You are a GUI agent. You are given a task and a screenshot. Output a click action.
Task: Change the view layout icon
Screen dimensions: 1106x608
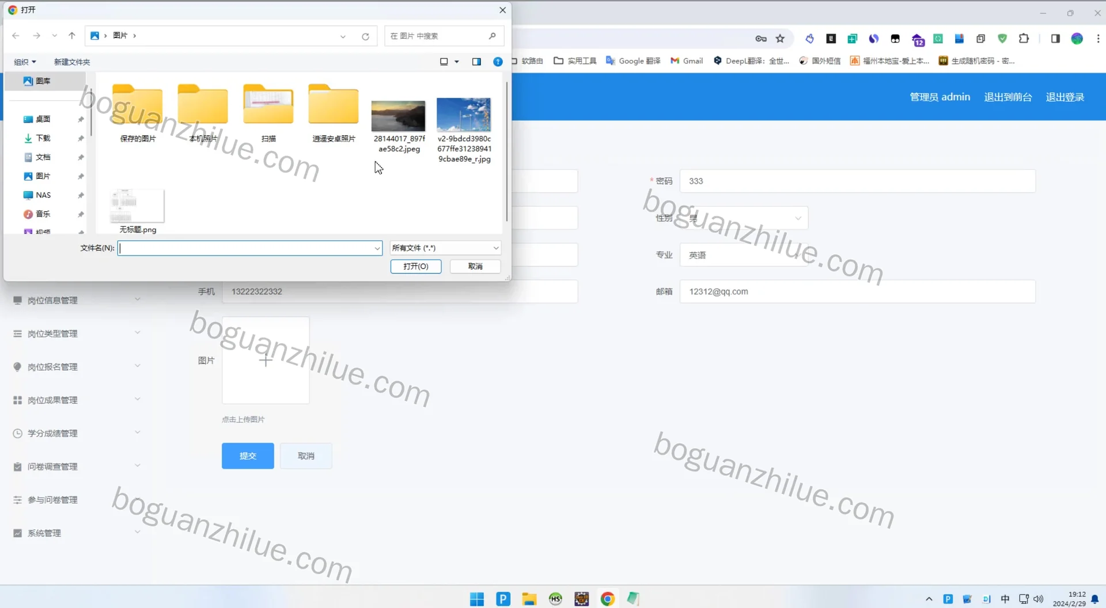444,62
